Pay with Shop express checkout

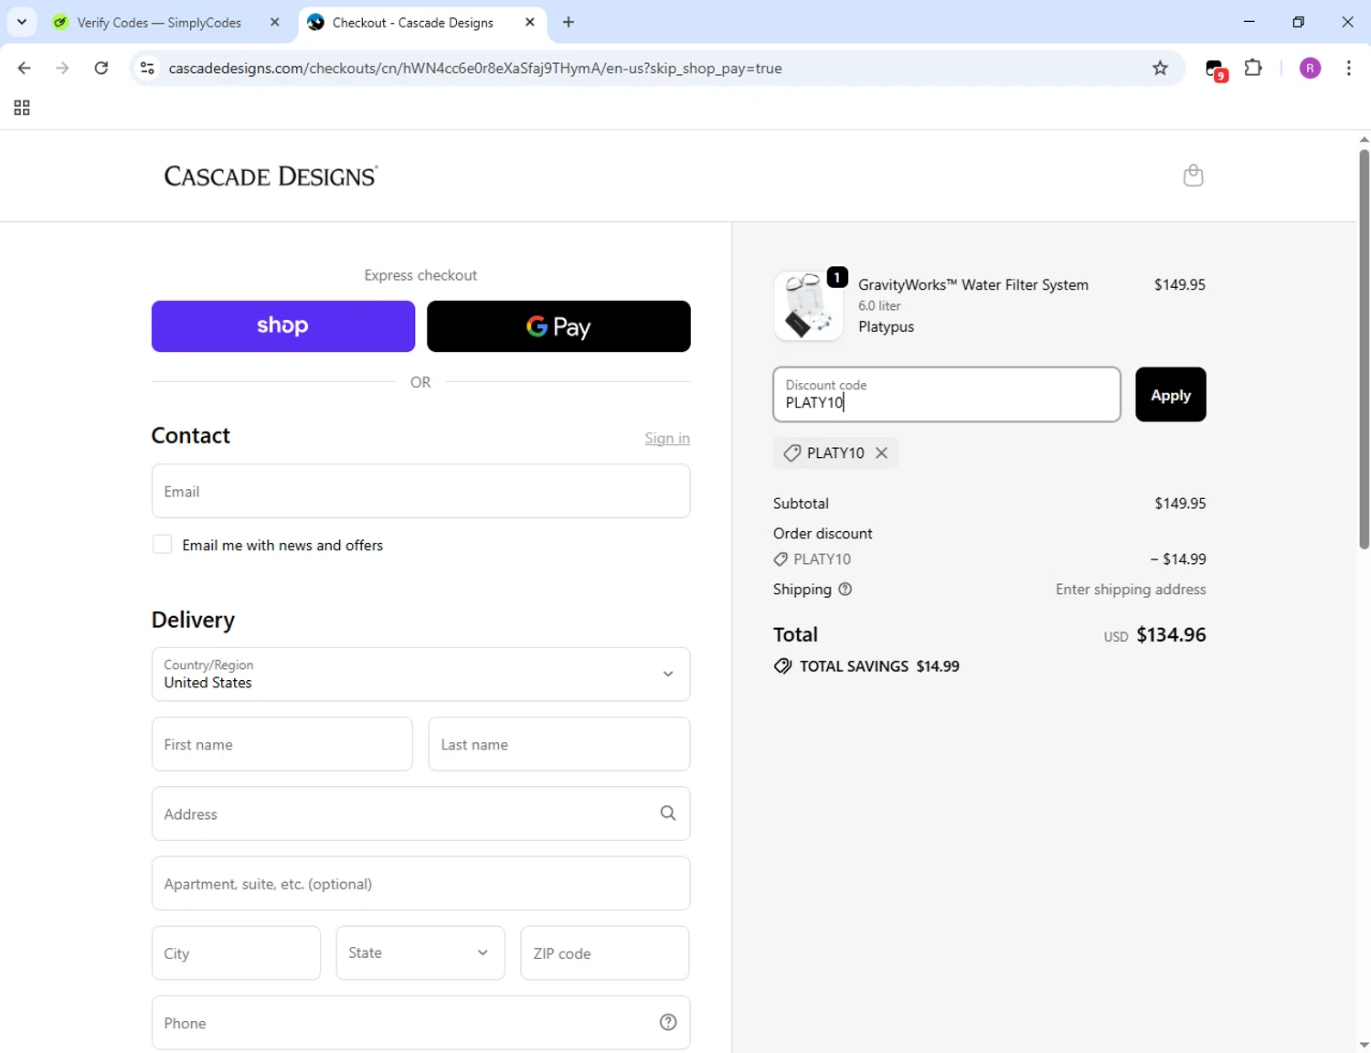coord(283,326)
